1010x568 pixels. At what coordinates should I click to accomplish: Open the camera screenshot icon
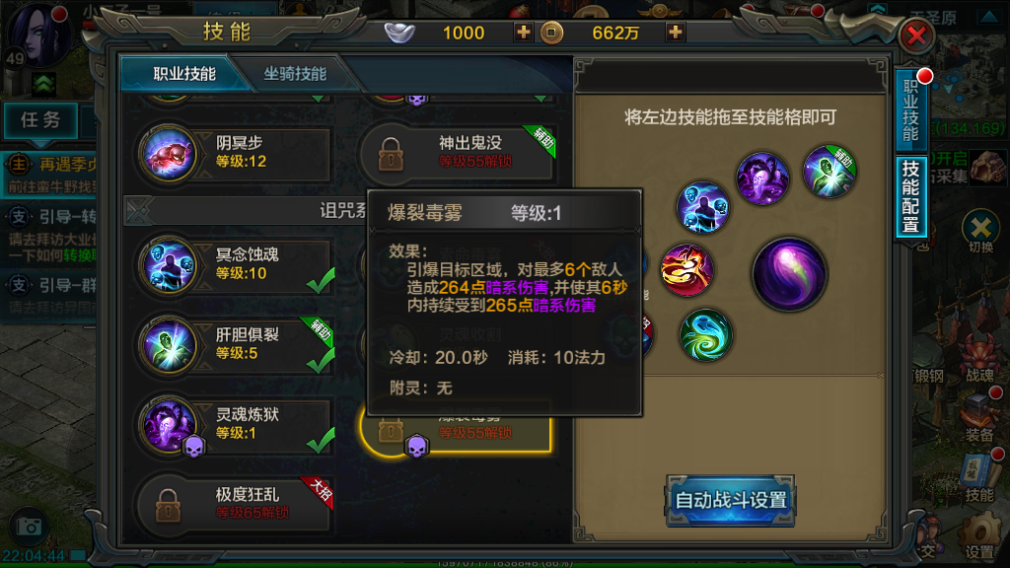[29, 527]
